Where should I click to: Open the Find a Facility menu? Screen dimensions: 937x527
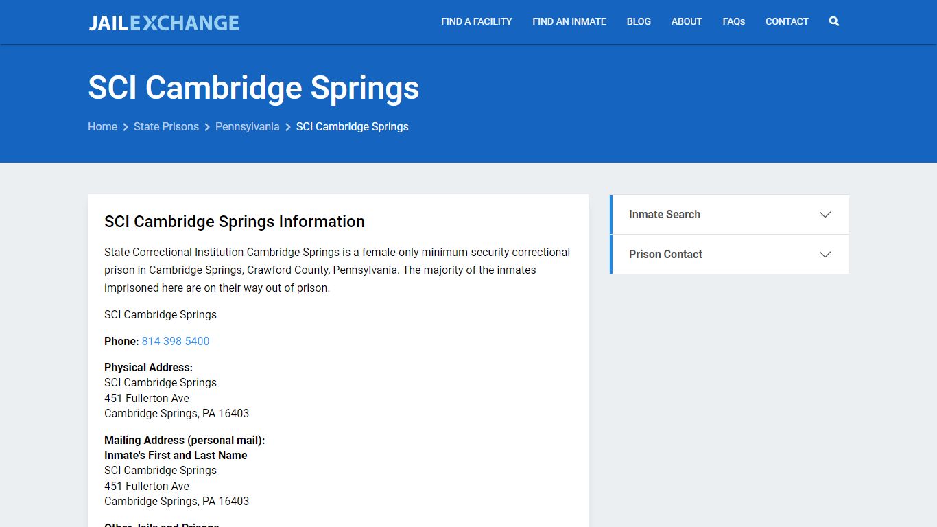pyautogui.click(x=477, y=21)
